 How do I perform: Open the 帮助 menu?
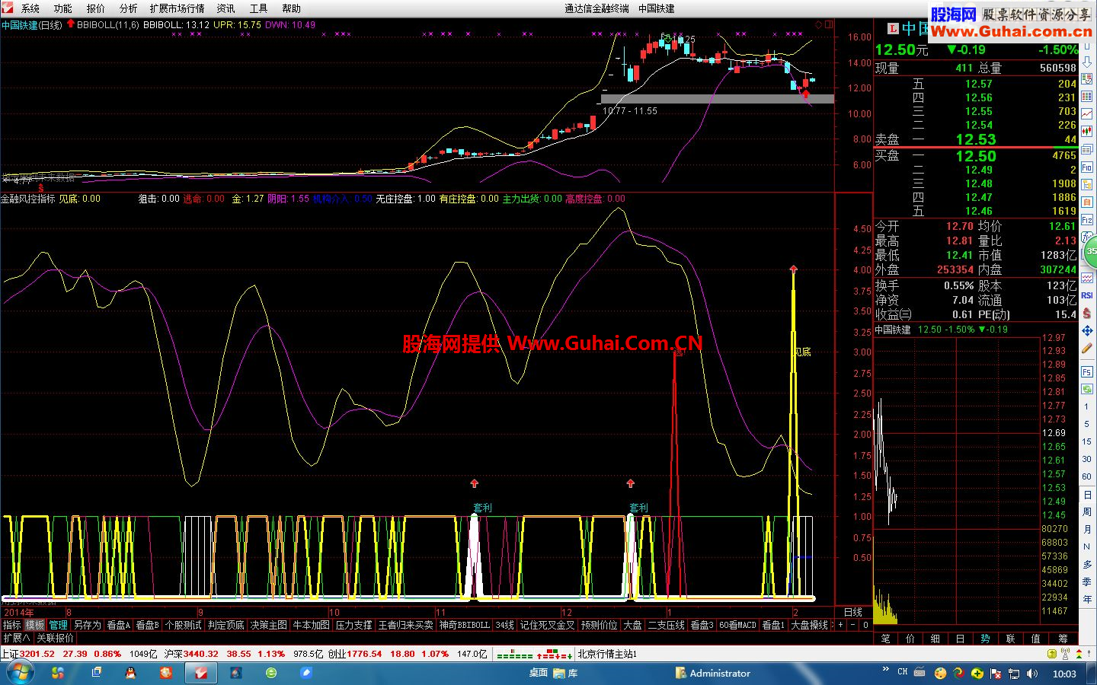coord(292,8)
